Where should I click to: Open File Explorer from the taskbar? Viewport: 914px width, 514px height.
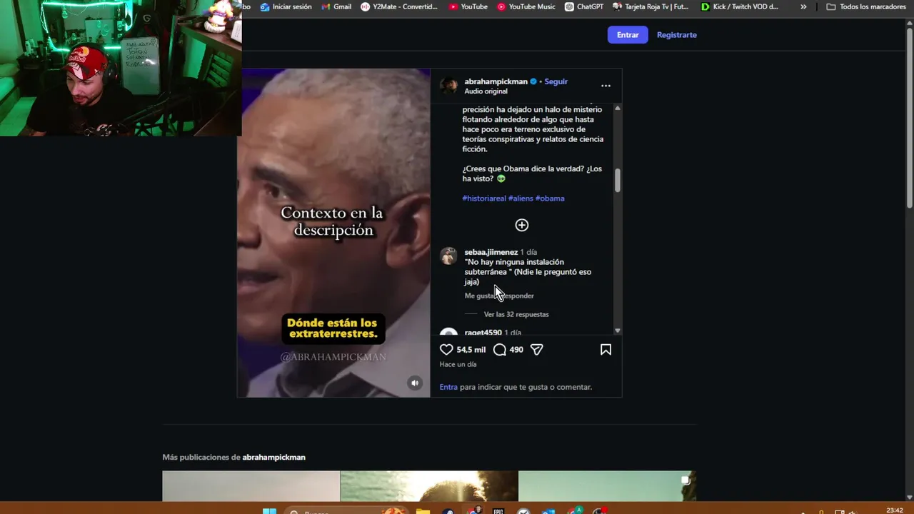[423, 511]
